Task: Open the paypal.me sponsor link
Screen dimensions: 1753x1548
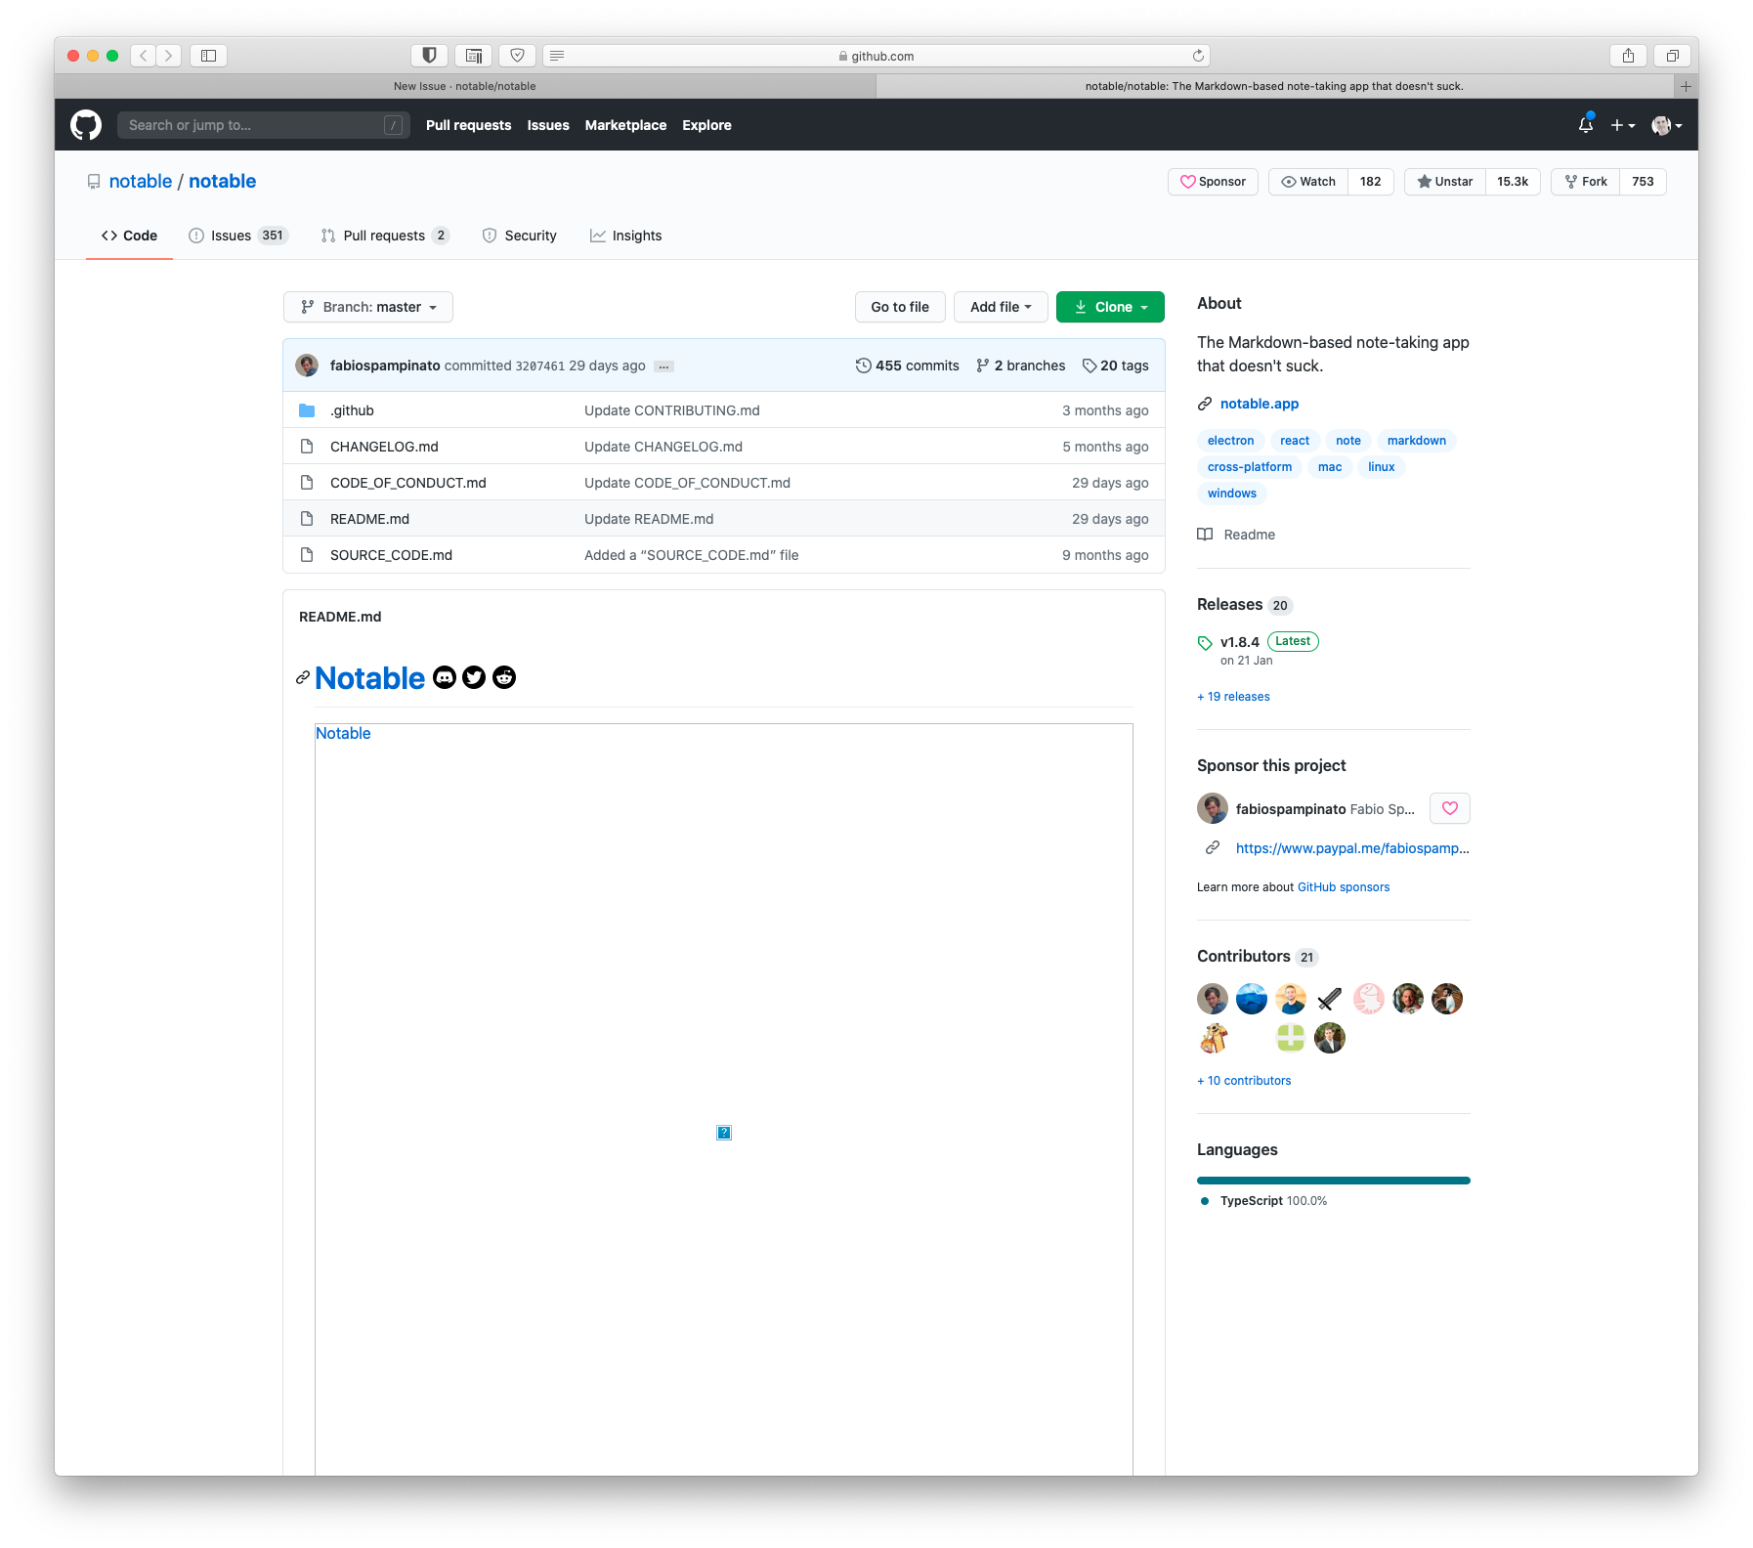Action: coord(1352,848)
